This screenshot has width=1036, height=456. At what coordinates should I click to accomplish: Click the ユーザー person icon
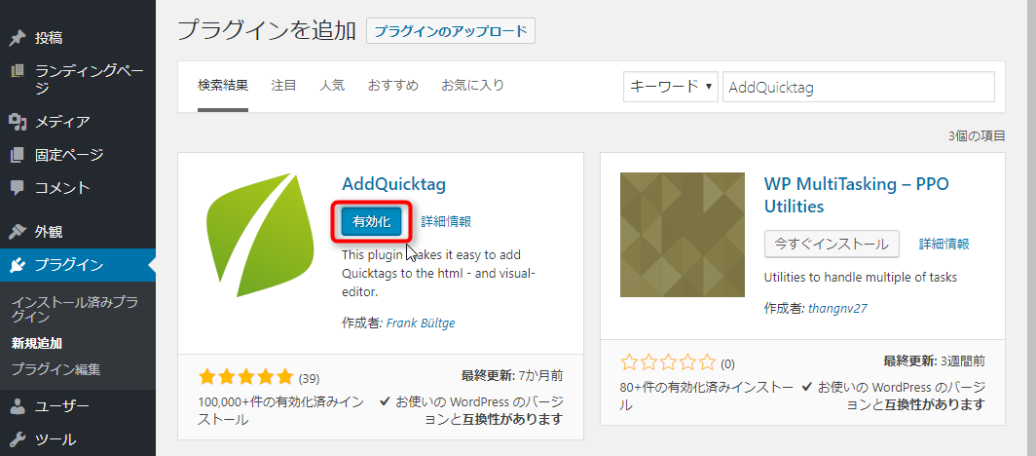tap(18, 406)
